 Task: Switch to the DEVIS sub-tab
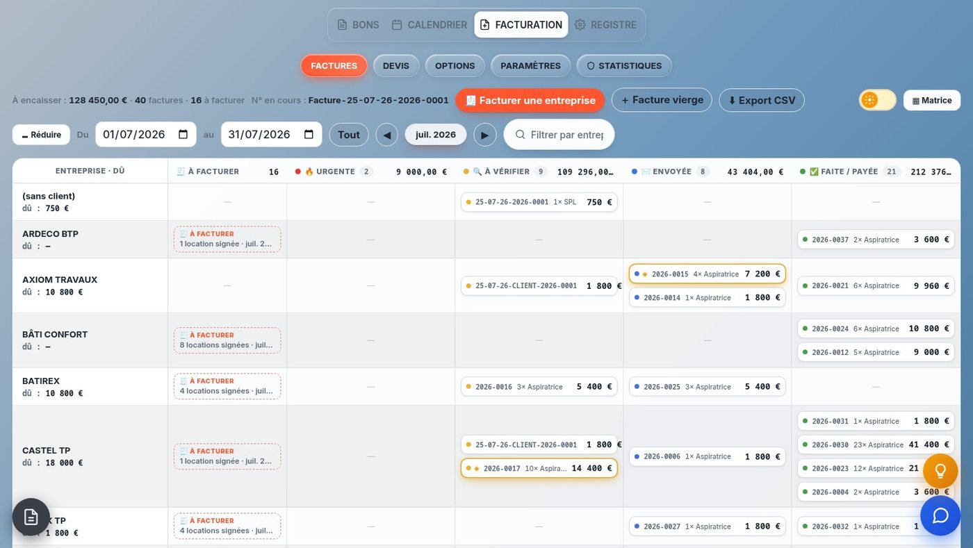(396, 66)
